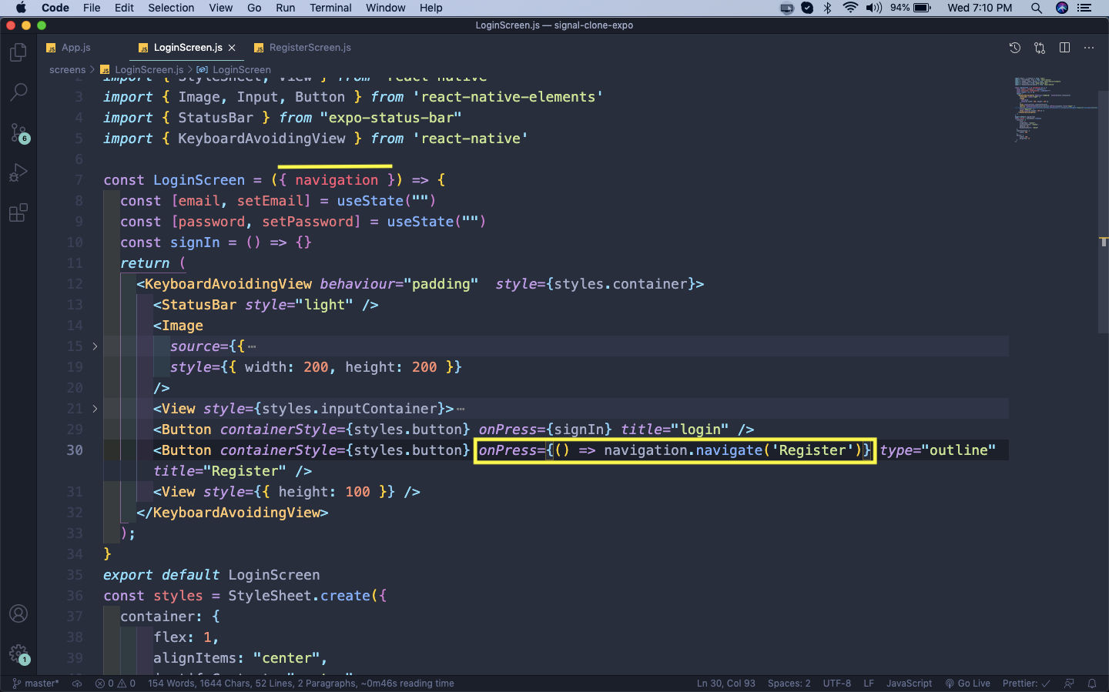
Task: Click the screens breadcrumb folder
Action: click(68, 70)
